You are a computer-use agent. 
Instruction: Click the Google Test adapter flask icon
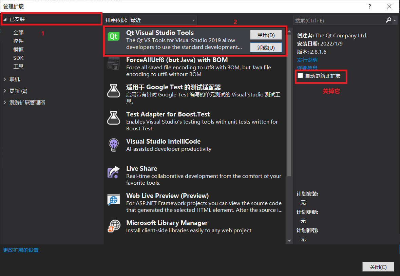[114, 91]
